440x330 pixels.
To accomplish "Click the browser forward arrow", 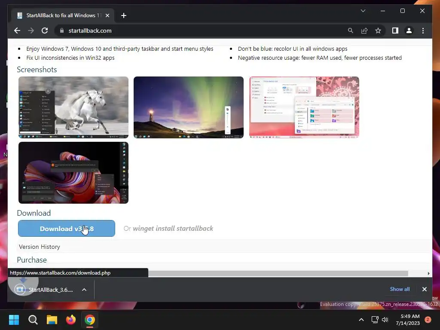I will click(31, 31).
